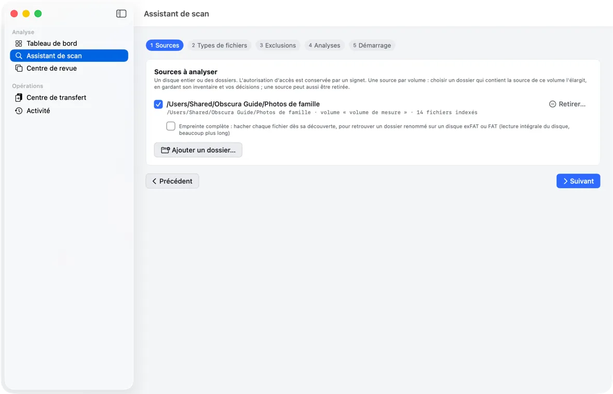Switch to the 4 Analyses step
This screenshot has height=394, width=613.
click(324, 45)
